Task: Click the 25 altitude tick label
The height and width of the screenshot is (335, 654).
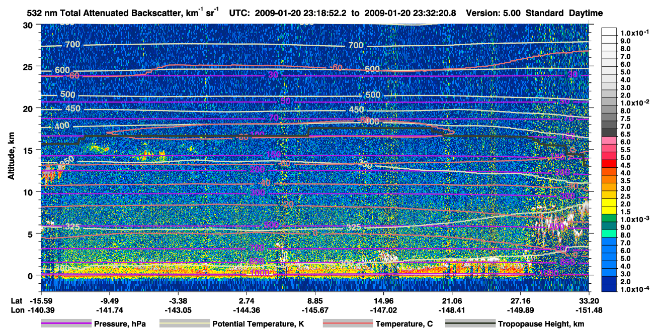Action: pyautogui.click(x=28, y=66)
